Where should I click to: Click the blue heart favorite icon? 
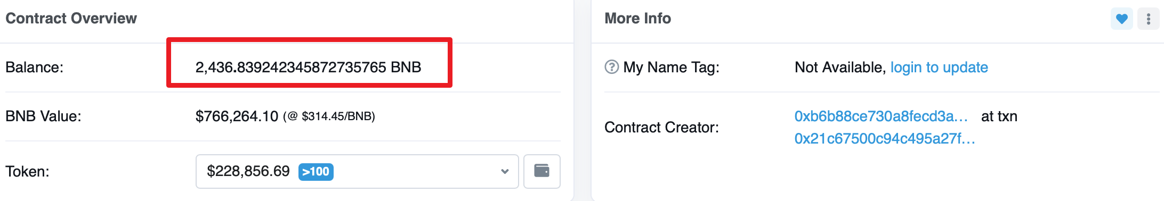pos(1121,19)
